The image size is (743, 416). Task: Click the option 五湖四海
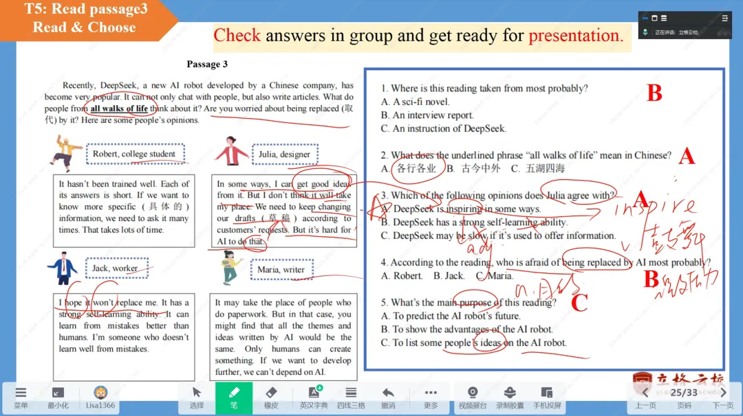[545, 168]
